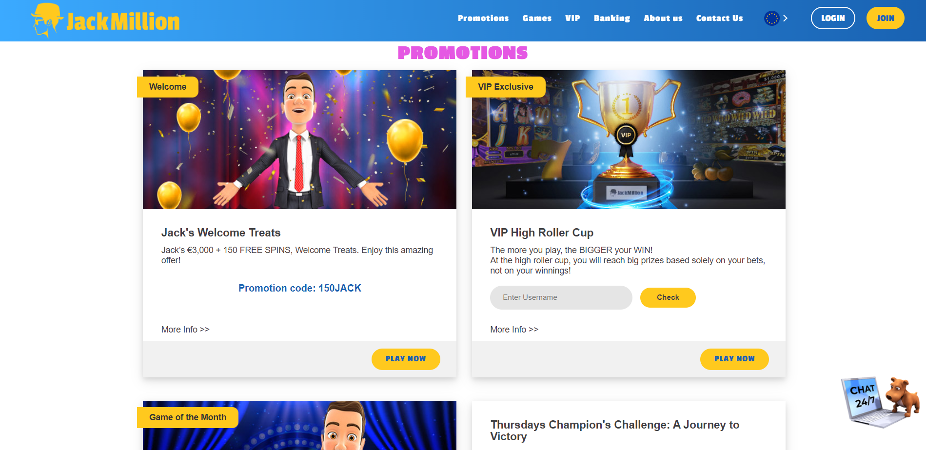This screenshot has width=926, height=450.
Task: Click the Check button
Action: pyautogui.click(x=668, y=297)
